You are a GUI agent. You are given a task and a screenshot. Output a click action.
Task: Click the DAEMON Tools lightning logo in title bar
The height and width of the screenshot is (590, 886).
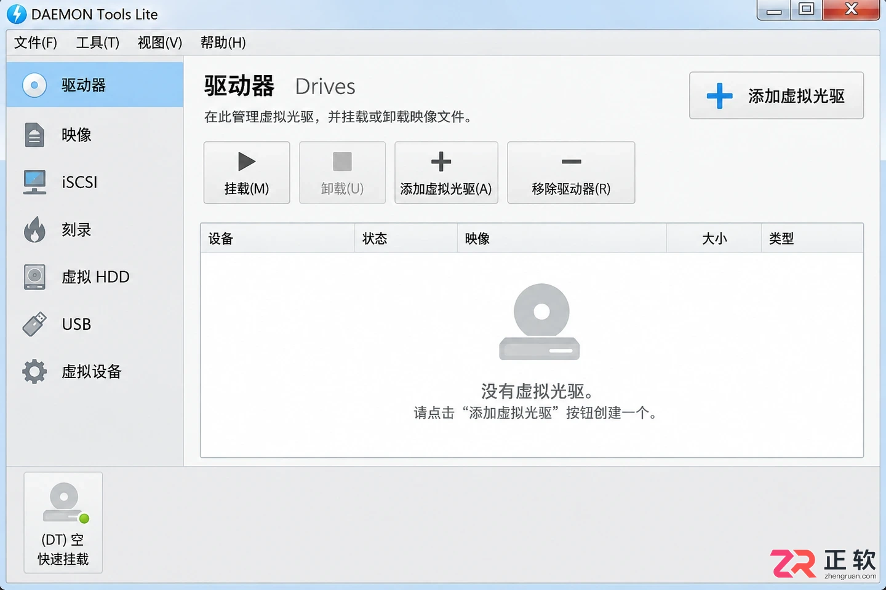pyautogui.click(x=17, y=14)
